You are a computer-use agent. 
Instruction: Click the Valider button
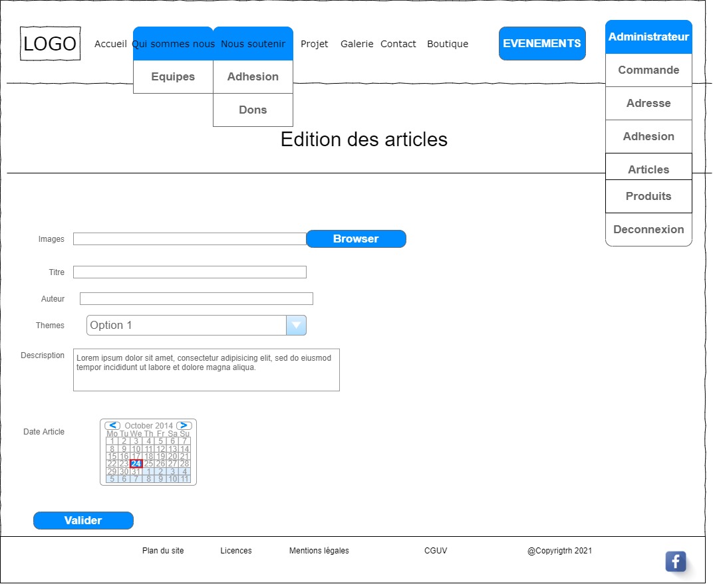click(83, 521)
